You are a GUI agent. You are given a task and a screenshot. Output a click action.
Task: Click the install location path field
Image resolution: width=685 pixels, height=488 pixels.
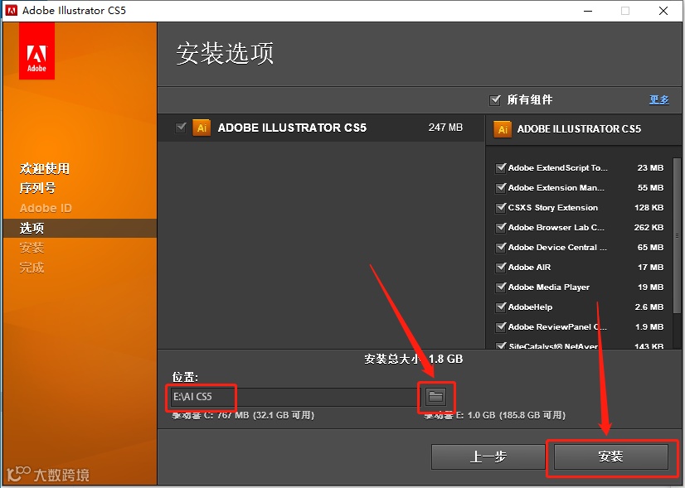pyautogui.click(x=295, y=397)
